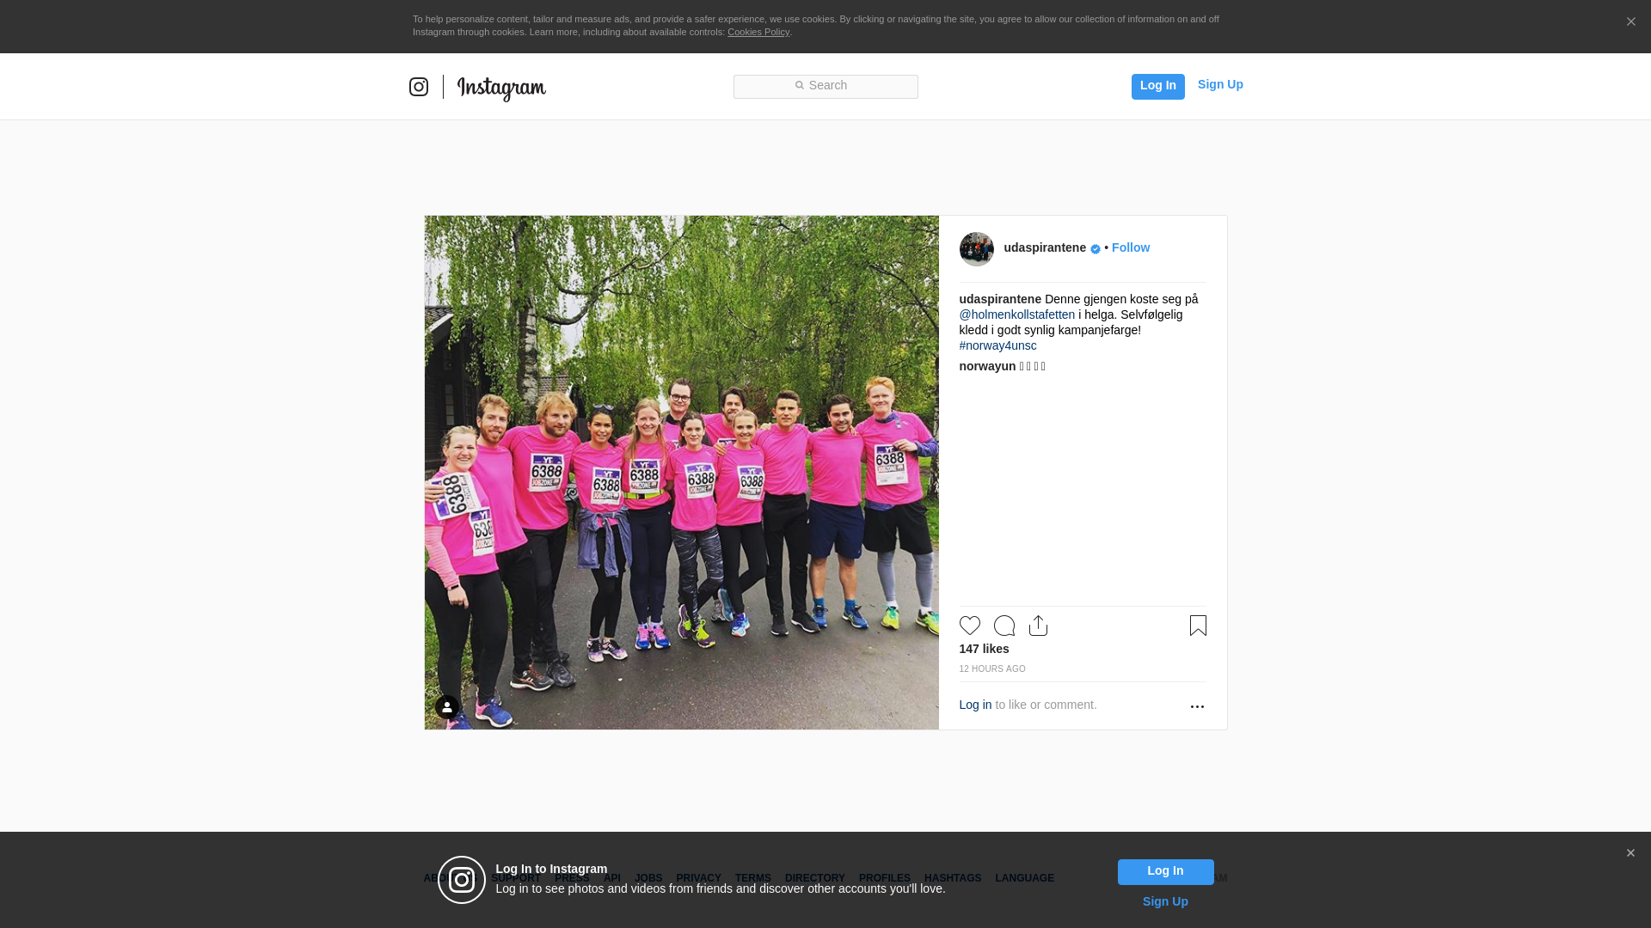Click the Instagram wordmark logo
The image size is (1651, 928).
coord(501,88)
